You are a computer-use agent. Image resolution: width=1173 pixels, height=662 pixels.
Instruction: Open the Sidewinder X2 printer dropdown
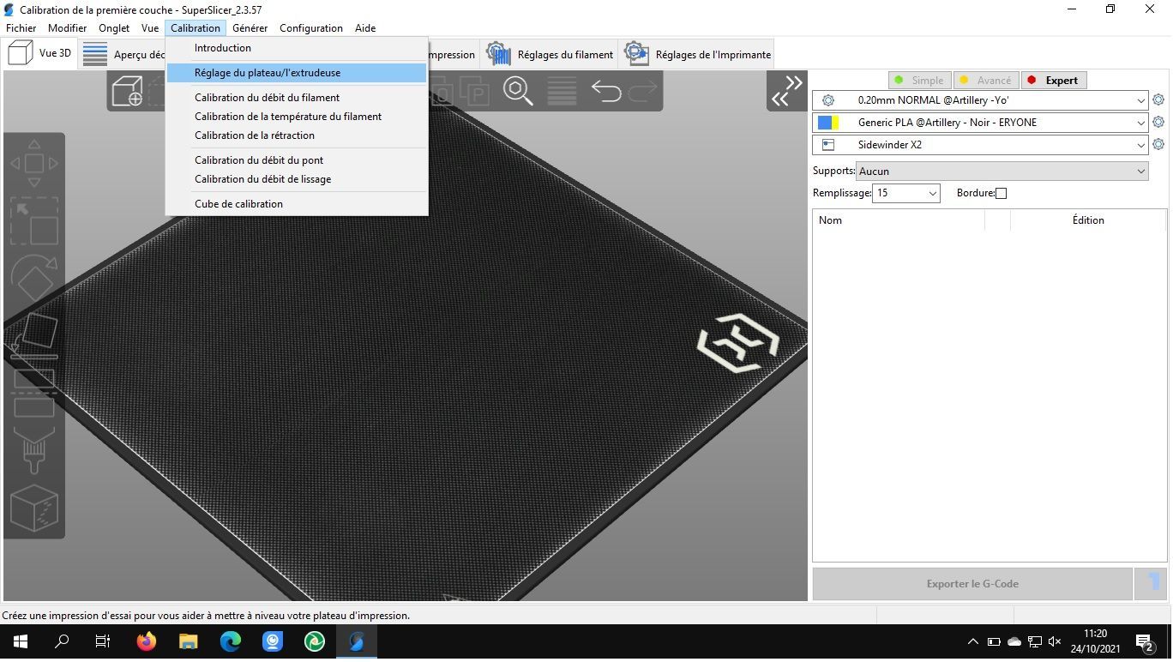pos(980,145)
